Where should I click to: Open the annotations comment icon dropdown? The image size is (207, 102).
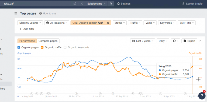(175, 41)
